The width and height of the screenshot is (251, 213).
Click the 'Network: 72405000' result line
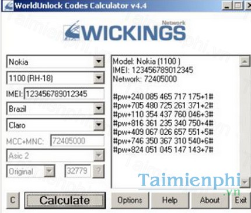(x=145, y=79)
